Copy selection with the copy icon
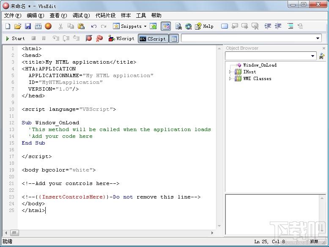329x247 pixels. [71, 27]
